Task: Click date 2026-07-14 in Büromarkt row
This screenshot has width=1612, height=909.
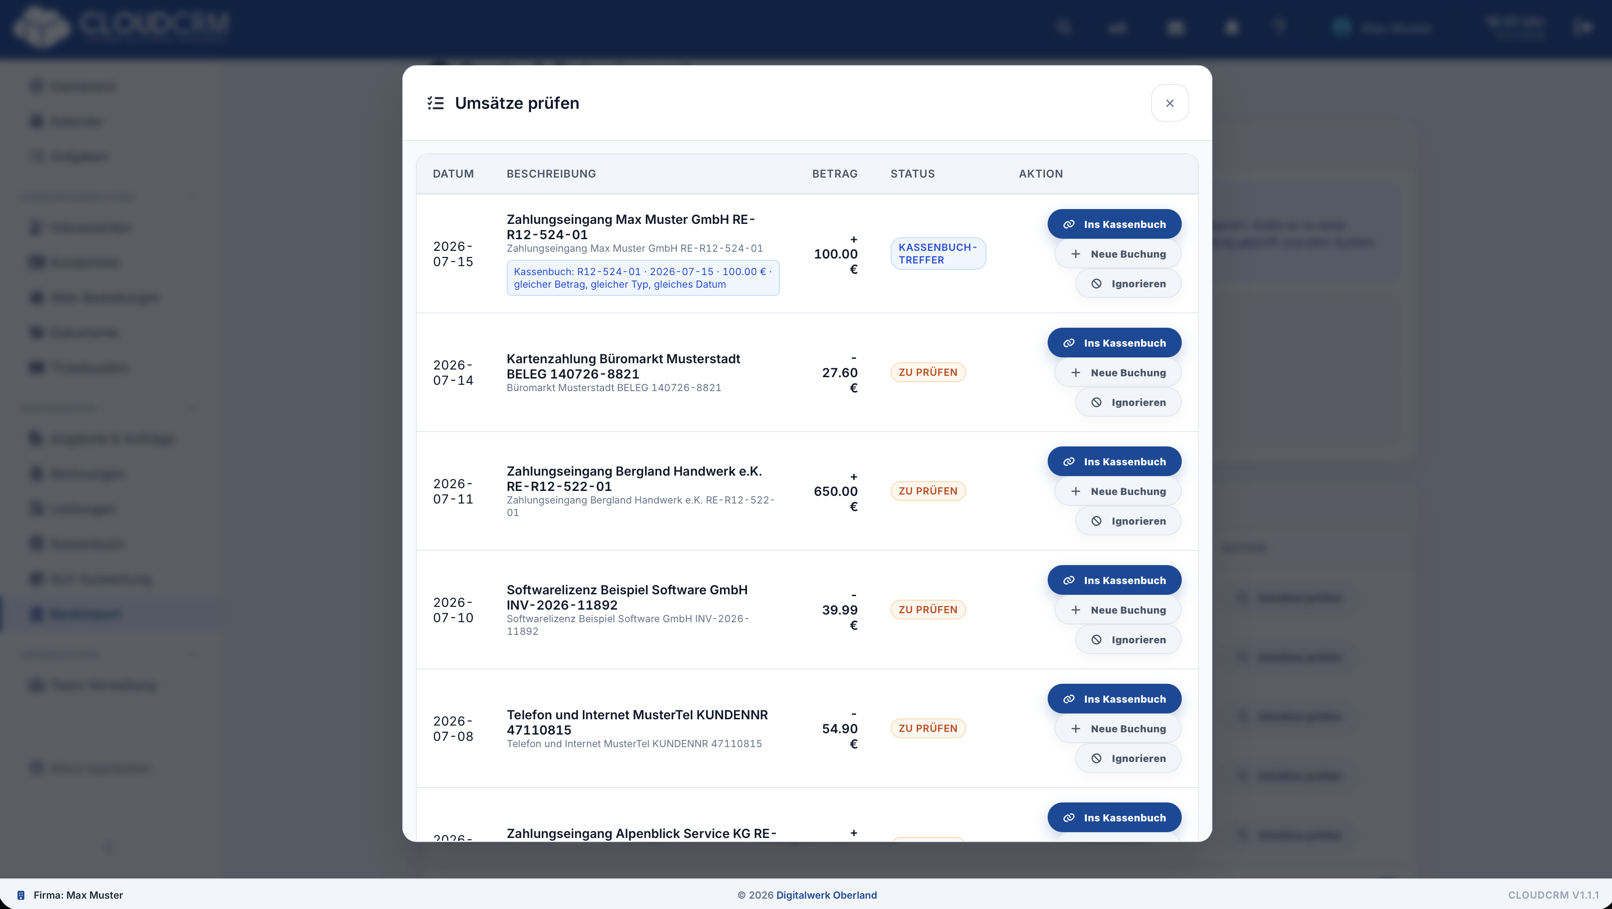Action: tap(453, 373)
